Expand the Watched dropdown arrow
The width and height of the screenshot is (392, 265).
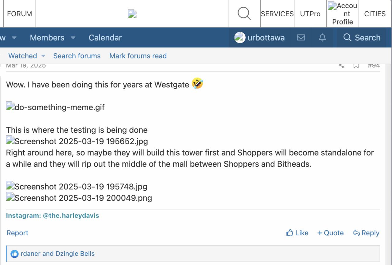[43, 56]
